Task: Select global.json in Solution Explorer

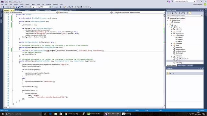Action: coord(177,22)
